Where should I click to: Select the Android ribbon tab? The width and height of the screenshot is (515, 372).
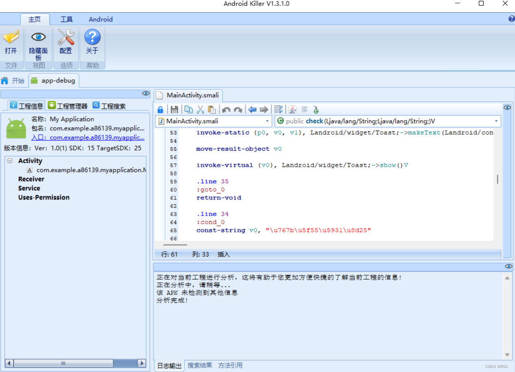tap(101, 19)
